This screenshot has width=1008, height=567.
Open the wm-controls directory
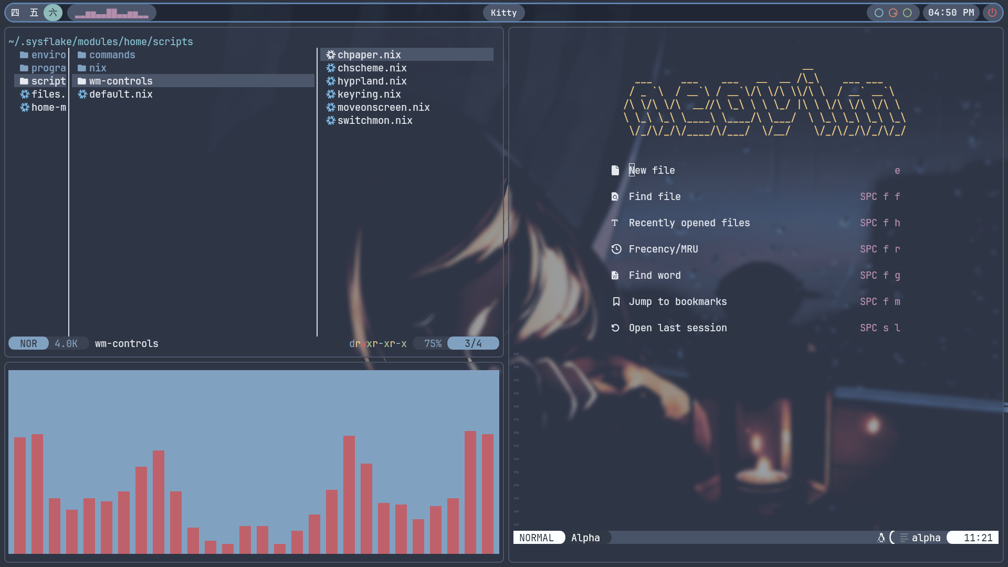121,81
